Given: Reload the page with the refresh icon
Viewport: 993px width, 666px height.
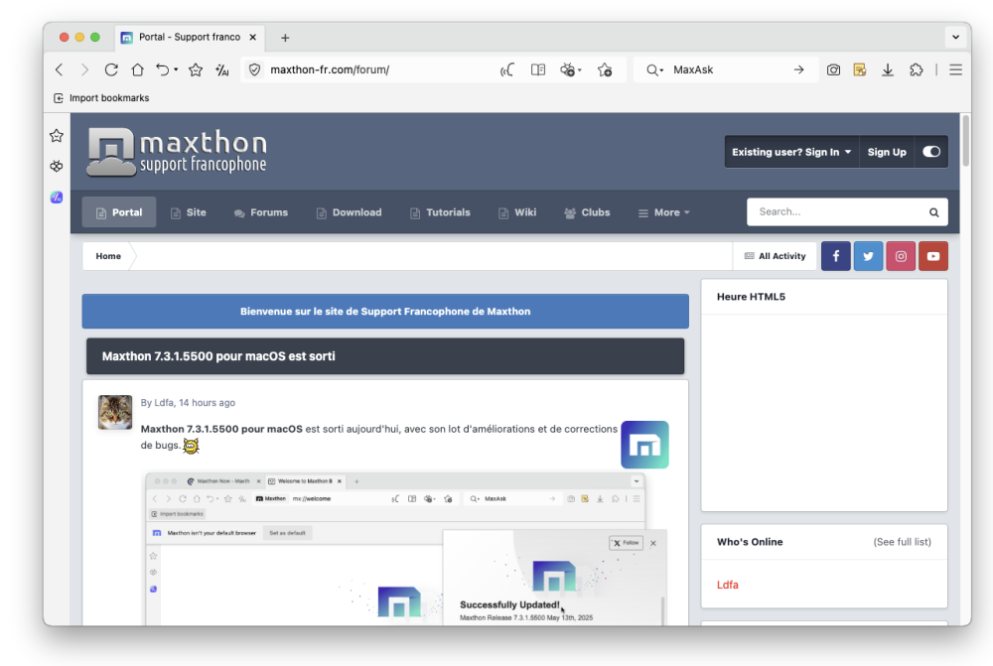Looking at the screenshot, I should click(111, 69).
